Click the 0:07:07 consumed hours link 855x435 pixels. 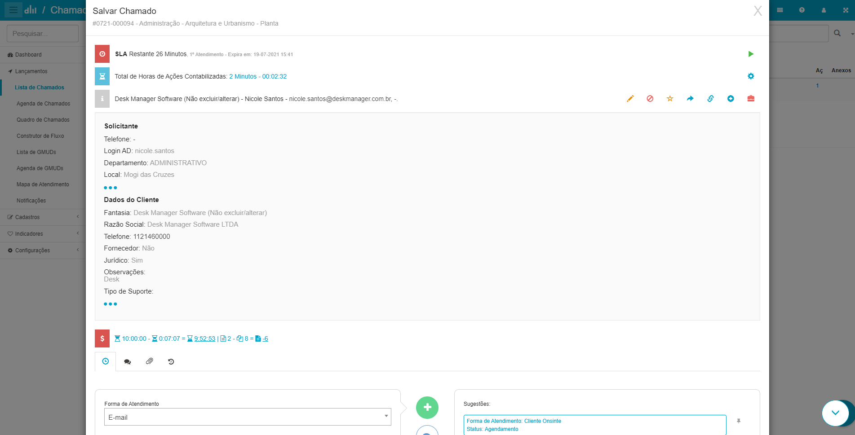coord(169,339)
